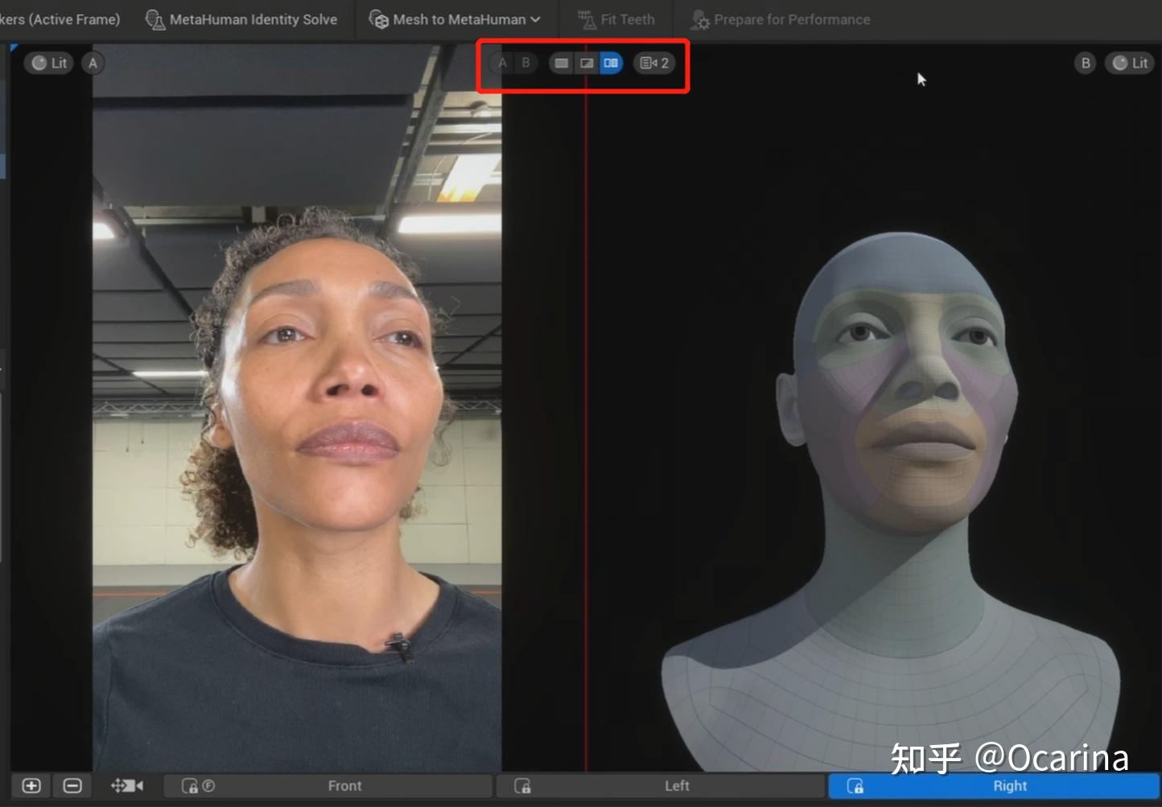
Task: Click the camera move icon in bottom bar
Action: 126,785
